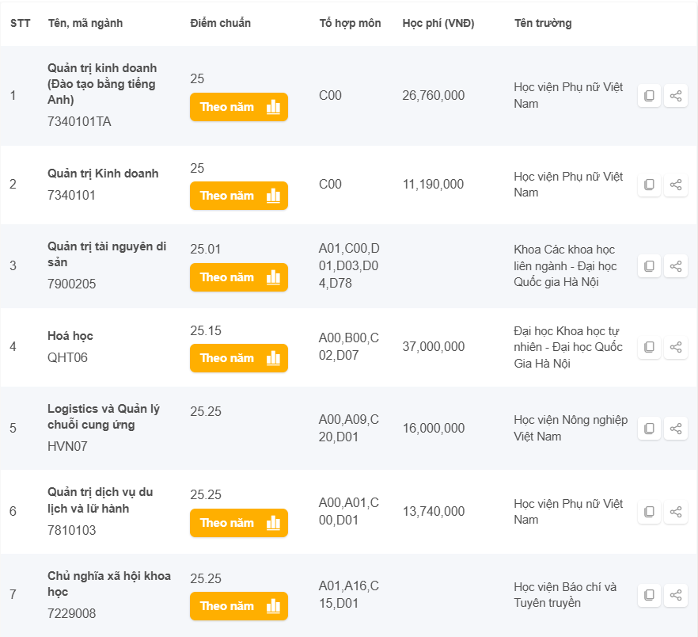The width and height of the screenshot is (698, 637).
Task: Share Chủ nghĩa xã hội khoa học row
Action: click(x=676, y=595)
